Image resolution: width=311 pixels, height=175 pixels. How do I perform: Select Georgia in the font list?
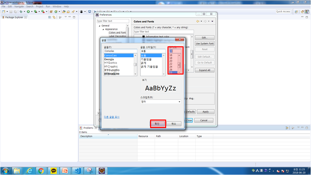pos(109,59)
